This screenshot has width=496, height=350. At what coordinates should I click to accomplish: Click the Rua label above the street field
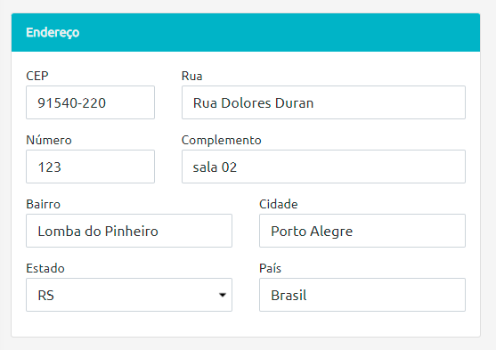191,76
